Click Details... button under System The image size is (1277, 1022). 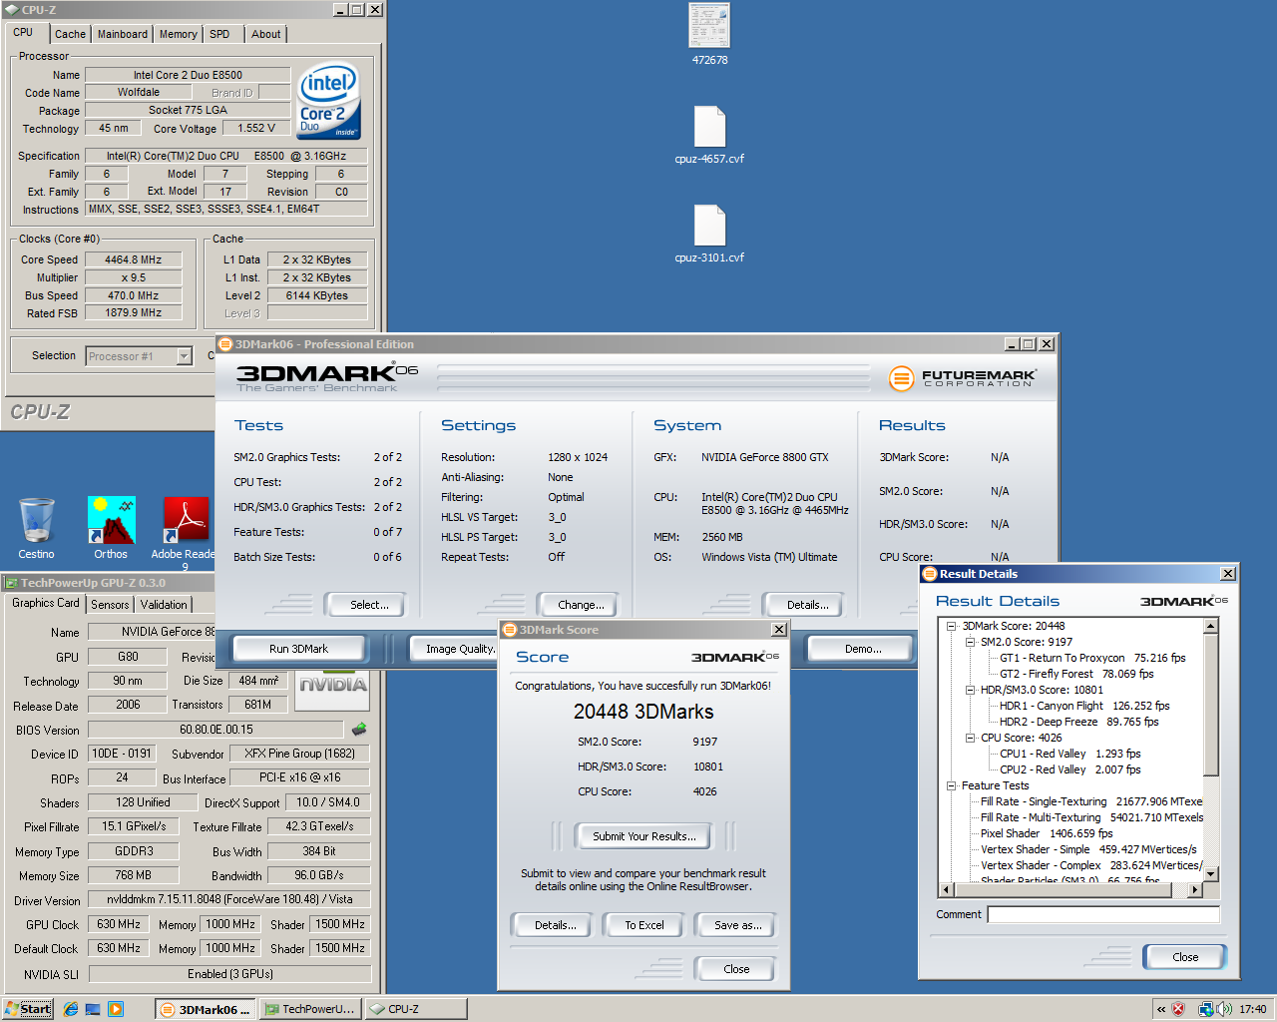(803, 605)
